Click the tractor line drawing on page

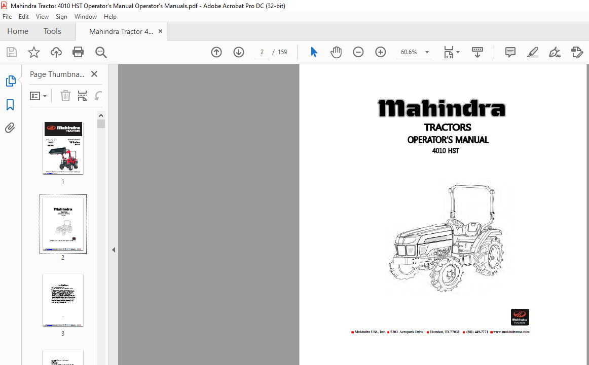(446, 238)
